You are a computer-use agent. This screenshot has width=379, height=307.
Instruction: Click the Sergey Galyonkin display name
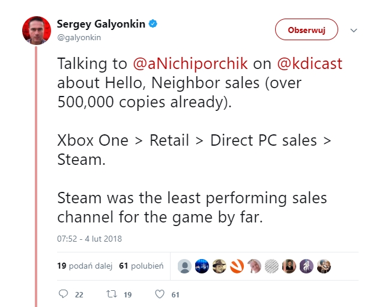coord(102,24)
